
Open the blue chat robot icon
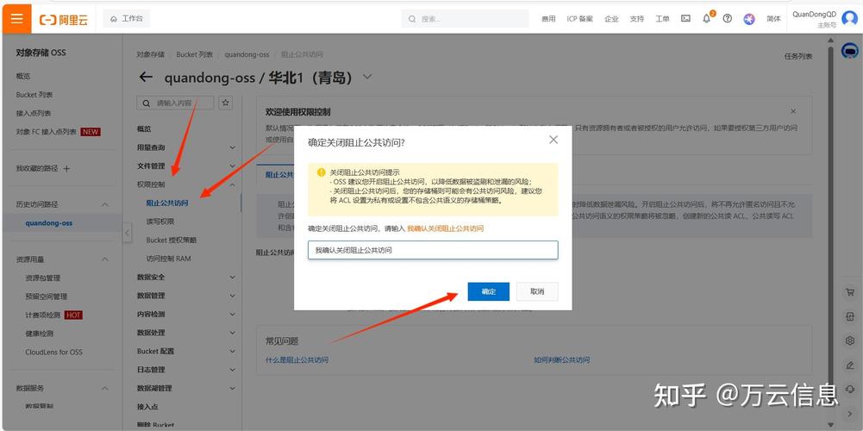point(850,51)
